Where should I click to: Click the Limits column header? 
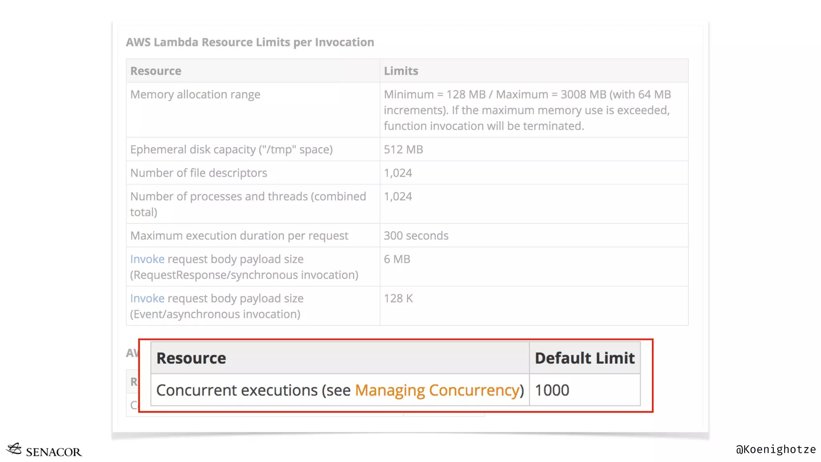[401, 71]
